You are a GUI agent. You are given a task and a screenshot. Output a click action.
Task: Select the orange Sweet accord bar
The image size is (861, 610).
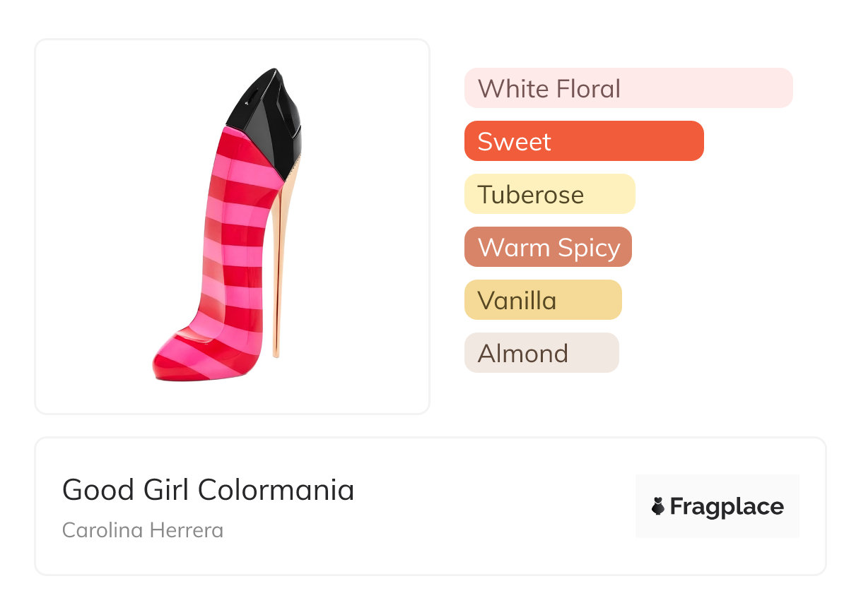coord(583,141)
